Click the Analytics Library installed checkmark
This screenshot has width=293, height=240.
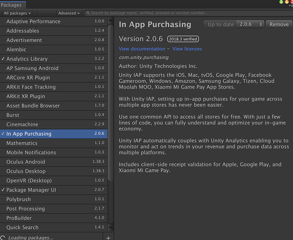[x=3, y=59]
